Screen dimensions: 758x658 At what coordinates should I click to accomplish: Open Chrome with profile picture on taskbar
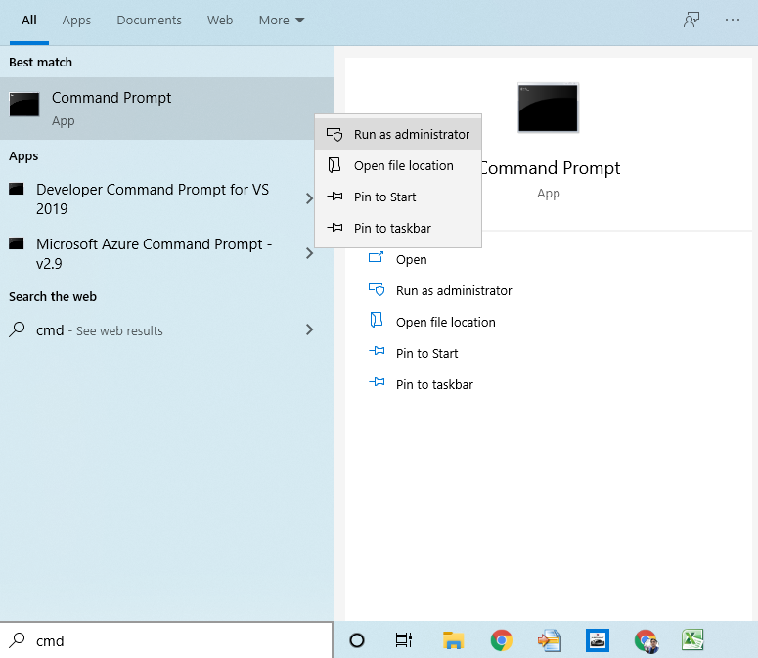tap(647, 641)
